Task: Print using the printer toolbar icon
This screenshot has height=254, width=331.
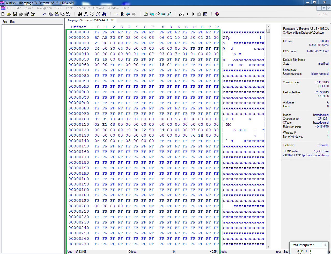Action: tap(20, 14)
